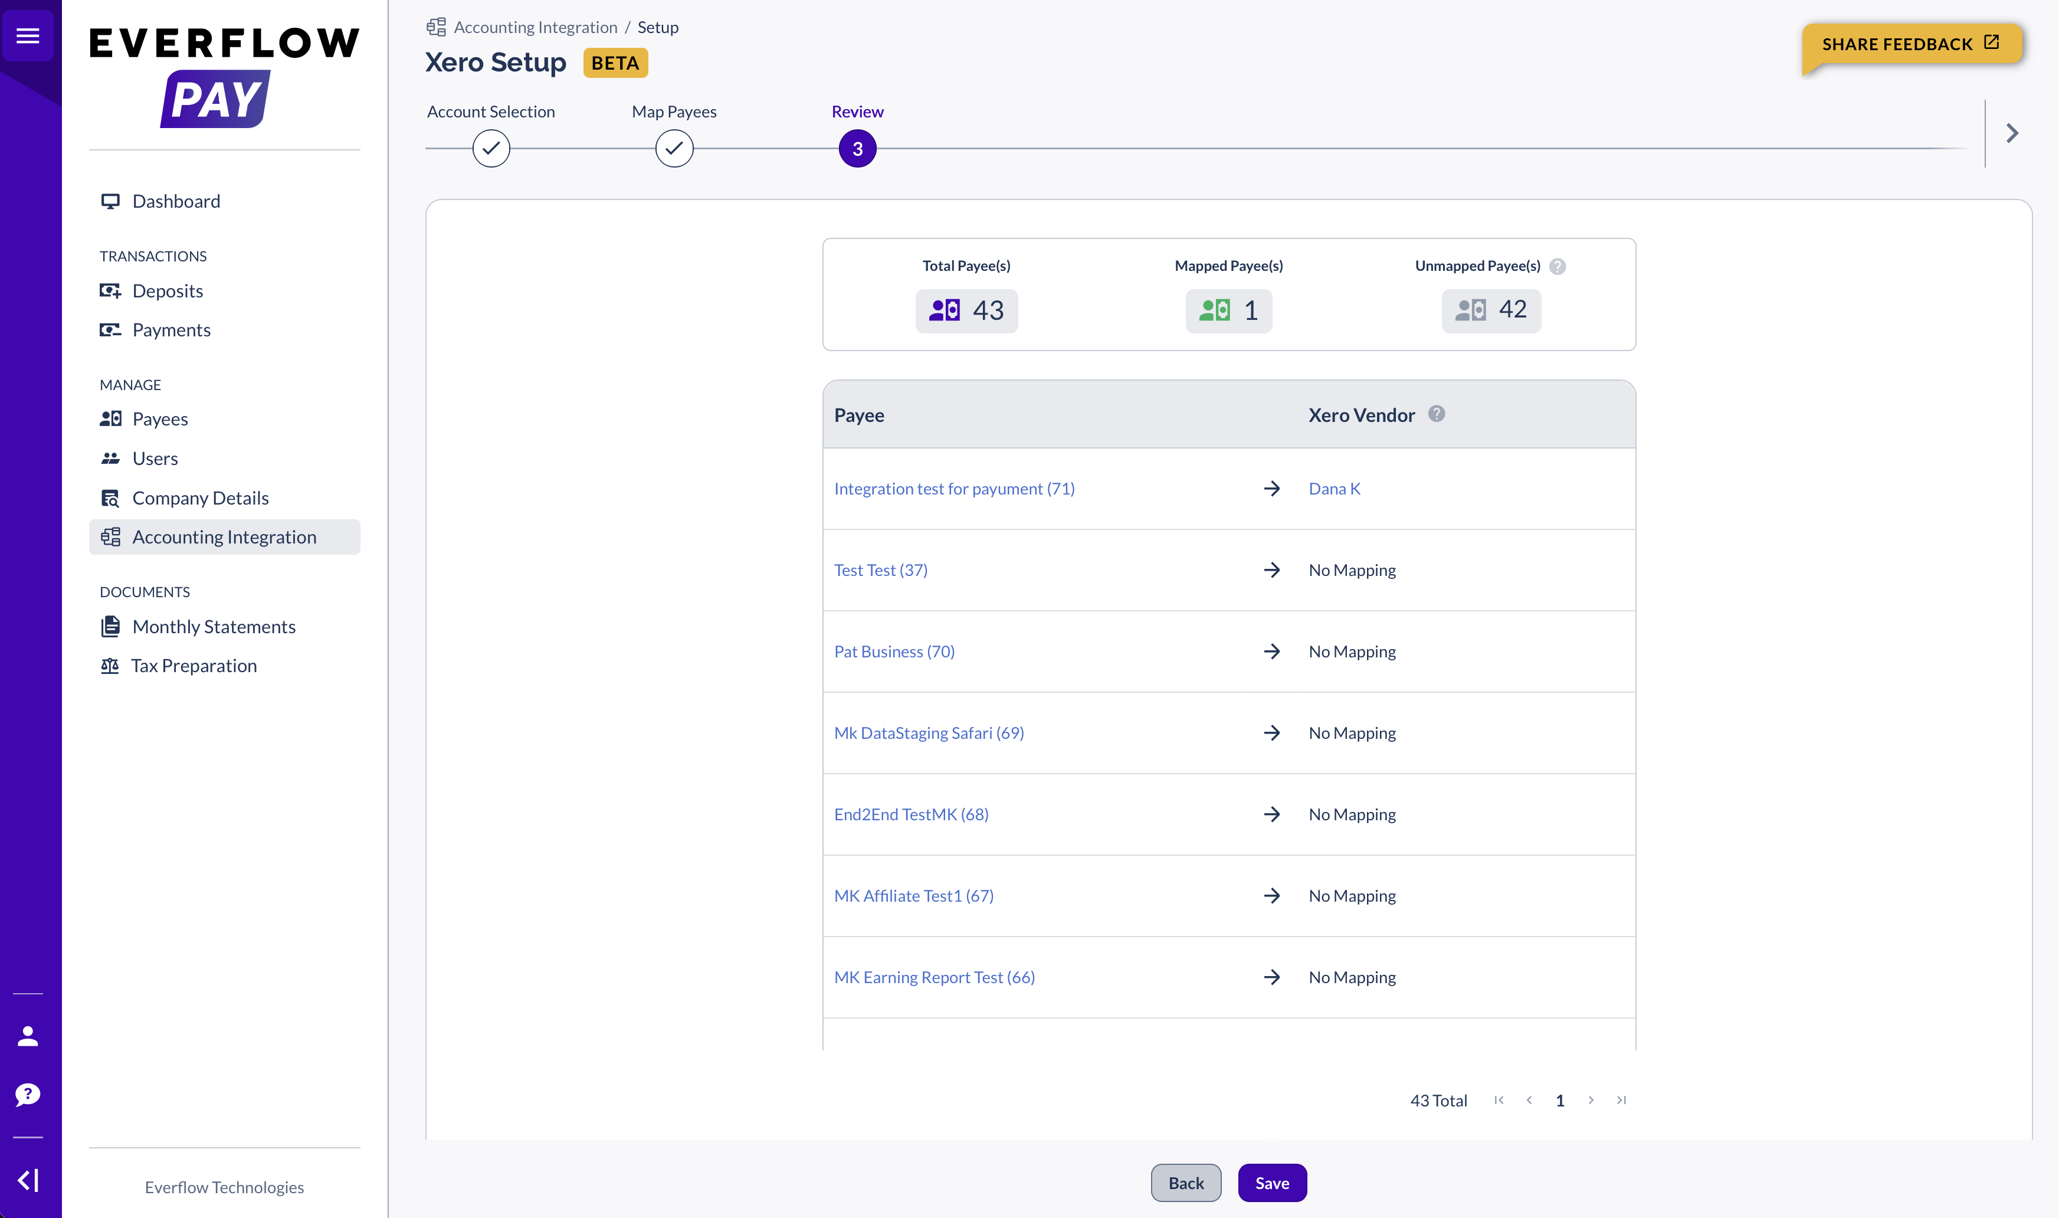Go to next page in pagination

point(1591,1100)
